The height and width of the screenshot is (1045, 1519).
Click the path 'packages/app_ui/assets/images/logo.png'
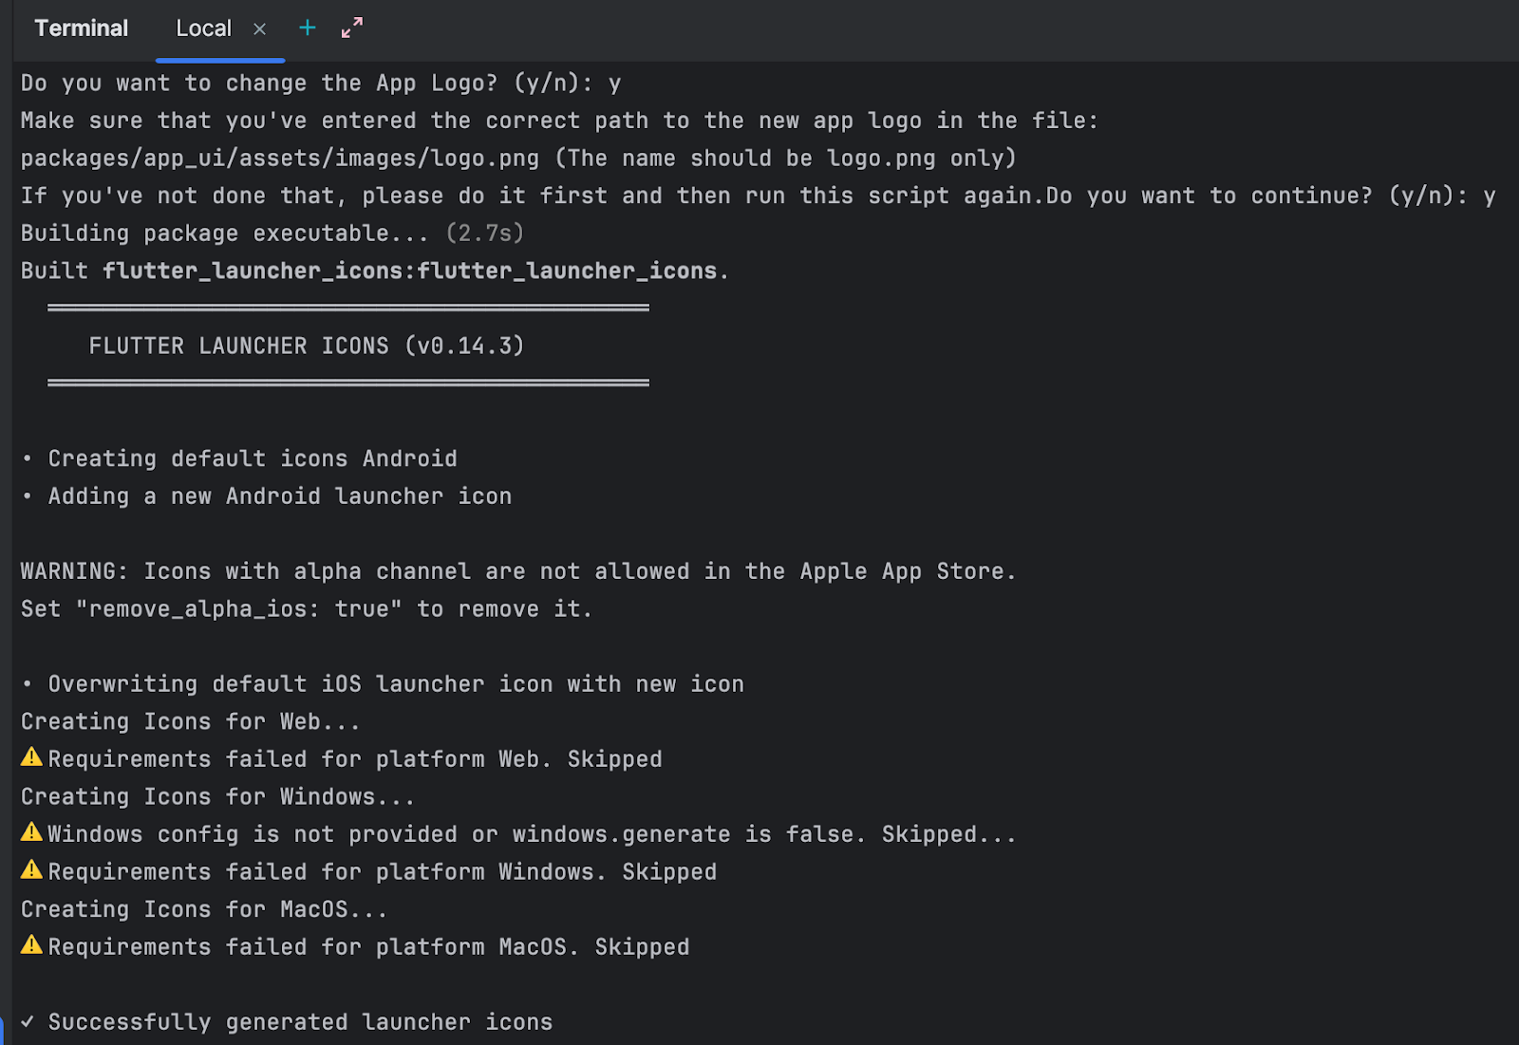tap(280, 159)
